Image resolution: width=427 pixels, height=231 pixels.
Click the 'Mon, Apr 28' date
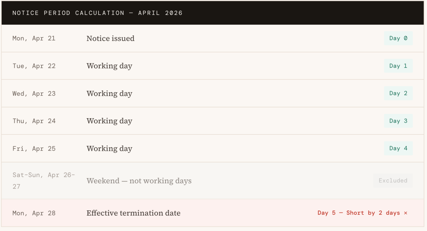point(34,213)
